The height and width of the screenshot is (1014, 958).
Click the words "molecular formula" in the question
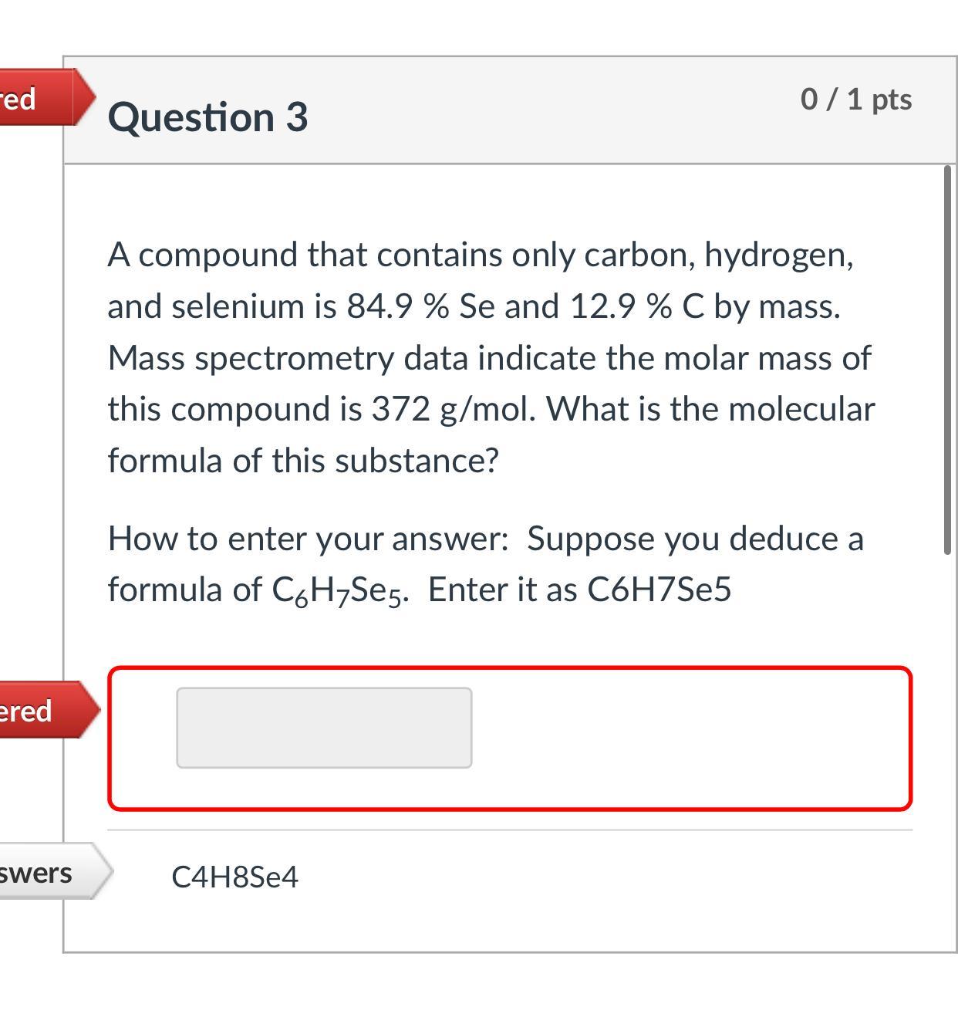pos(801,409)
